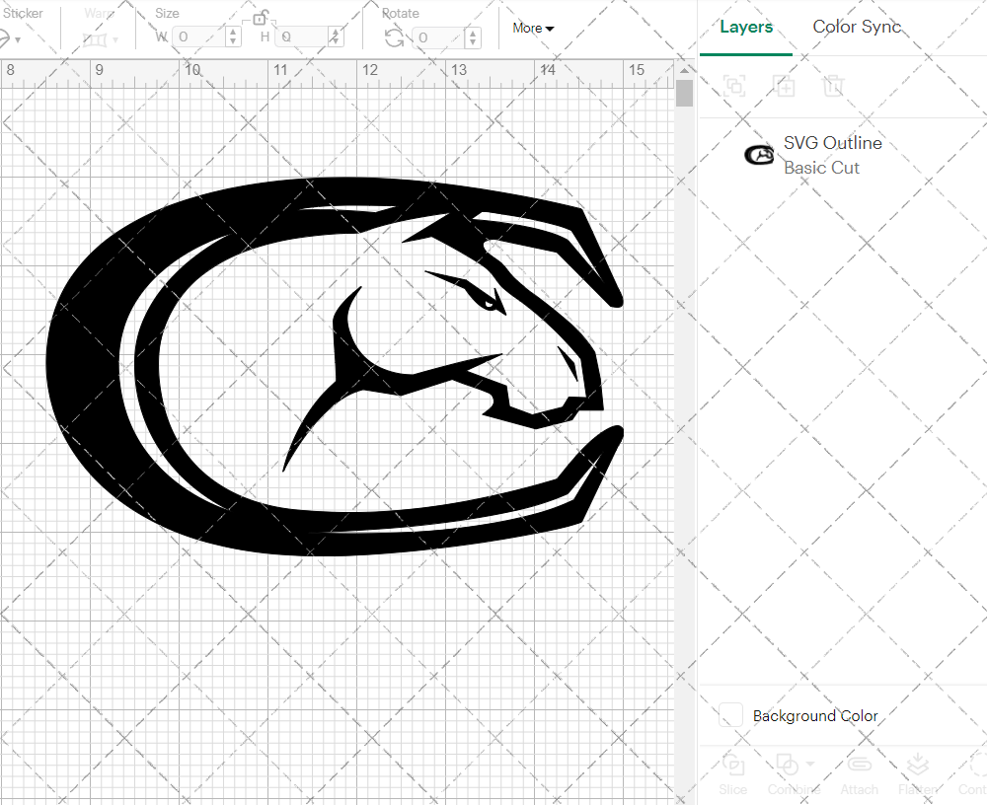Group layers using the group icon

click(x=732, y=87)
